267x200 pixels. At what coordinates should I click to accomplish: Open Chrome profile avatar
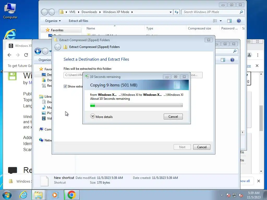[x=250, y=55]
